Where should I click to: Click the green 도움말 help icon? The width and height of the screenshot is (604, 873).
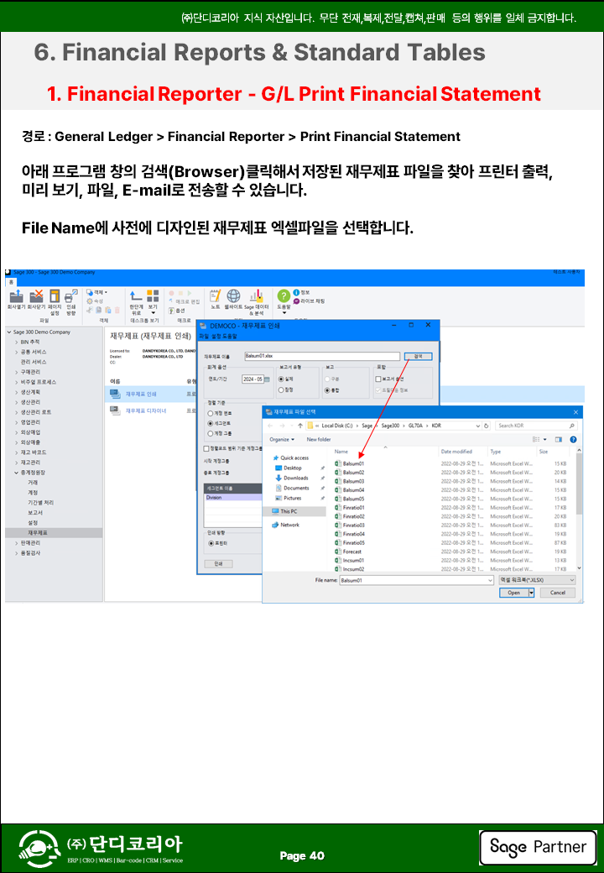pos(284,295)
